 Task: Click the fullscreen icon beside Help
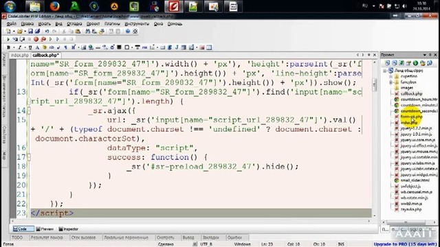click(135, 32)
